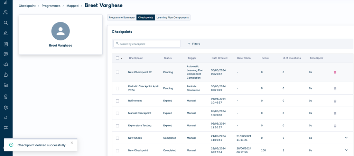
Task: Go to Mapped breadcrumb
Action: tap(73, 6)
